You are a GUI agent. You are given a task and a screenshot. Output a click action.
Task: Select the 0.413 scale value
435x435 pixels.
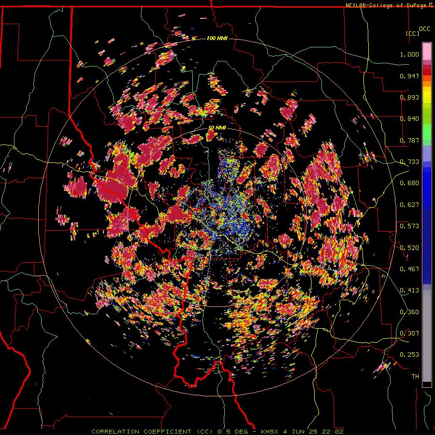coord(409,290)
